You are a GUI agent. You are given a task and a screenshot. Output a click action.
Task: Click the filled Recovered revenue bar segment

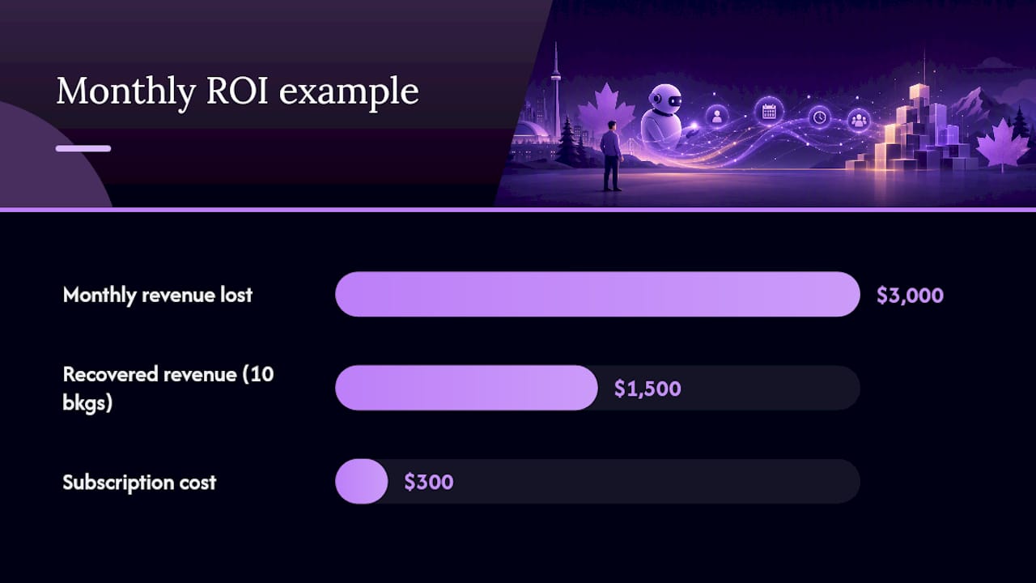tap(466, 388)
